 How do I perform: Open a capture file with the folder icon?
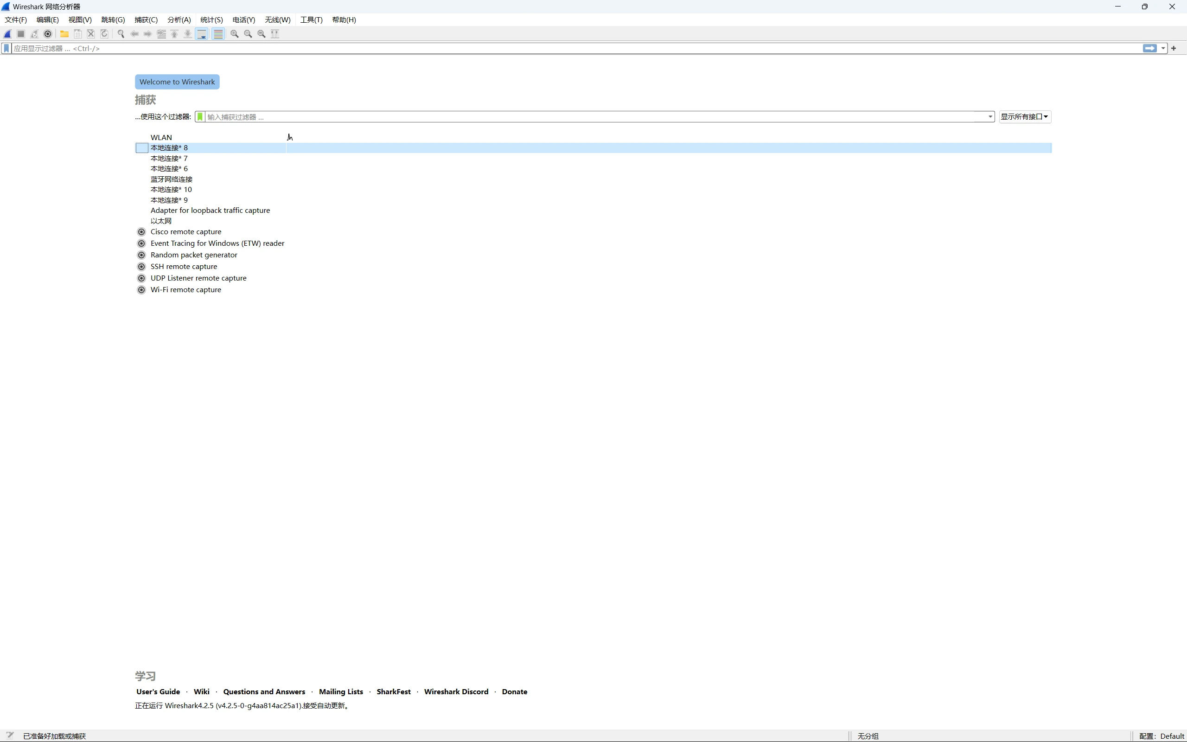pyautogui.click(x=64, y=34)
